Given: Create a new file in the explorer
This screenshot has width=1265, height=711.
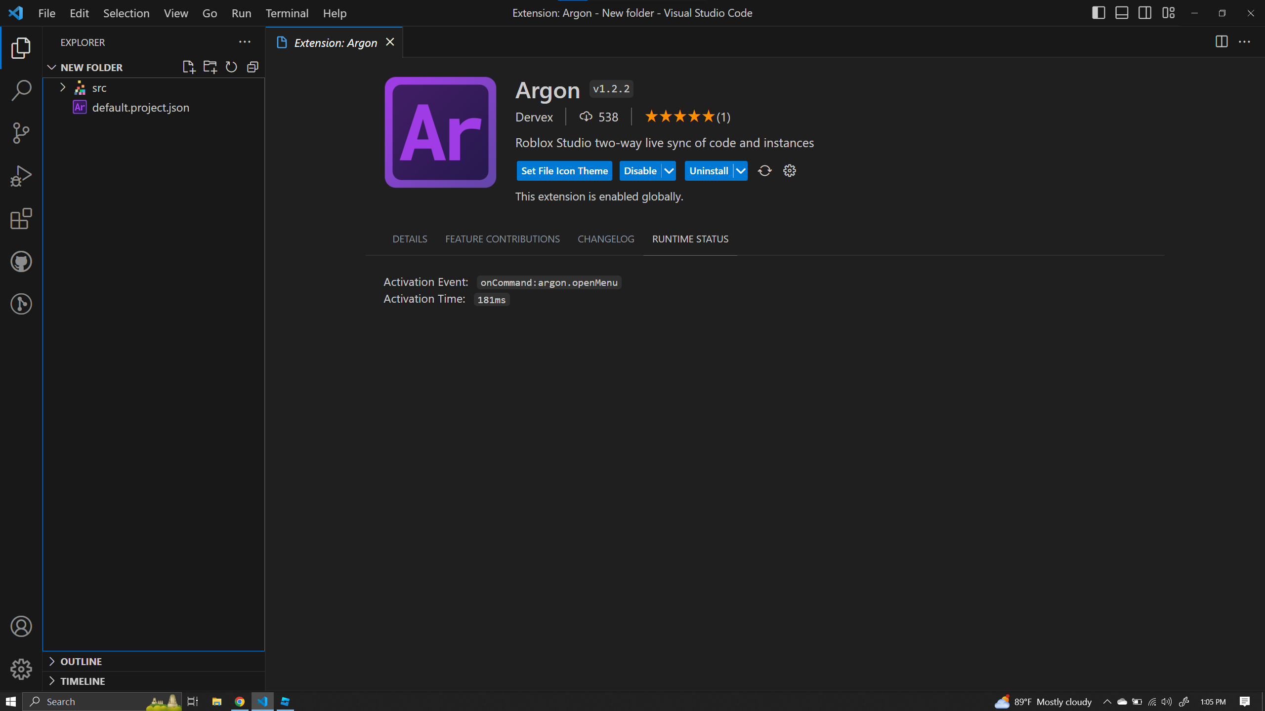Looking at the screenshot, I should click(188, 67).
